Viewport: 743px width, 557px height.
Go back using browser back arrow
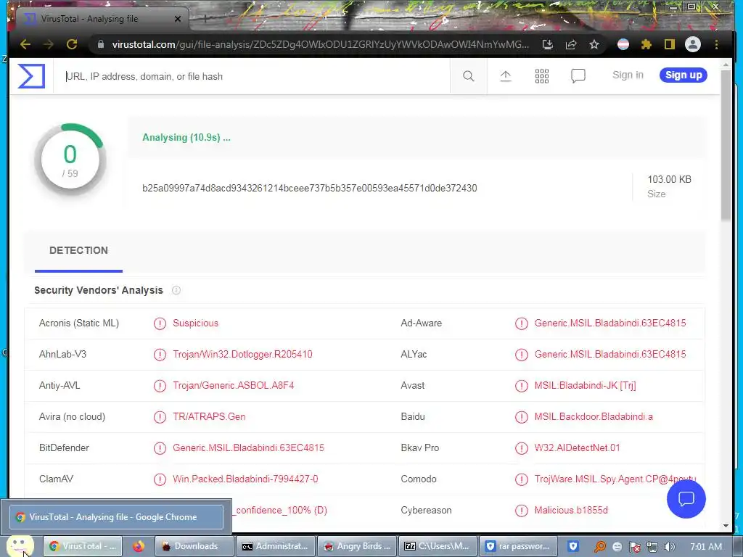tap(25, 44)
